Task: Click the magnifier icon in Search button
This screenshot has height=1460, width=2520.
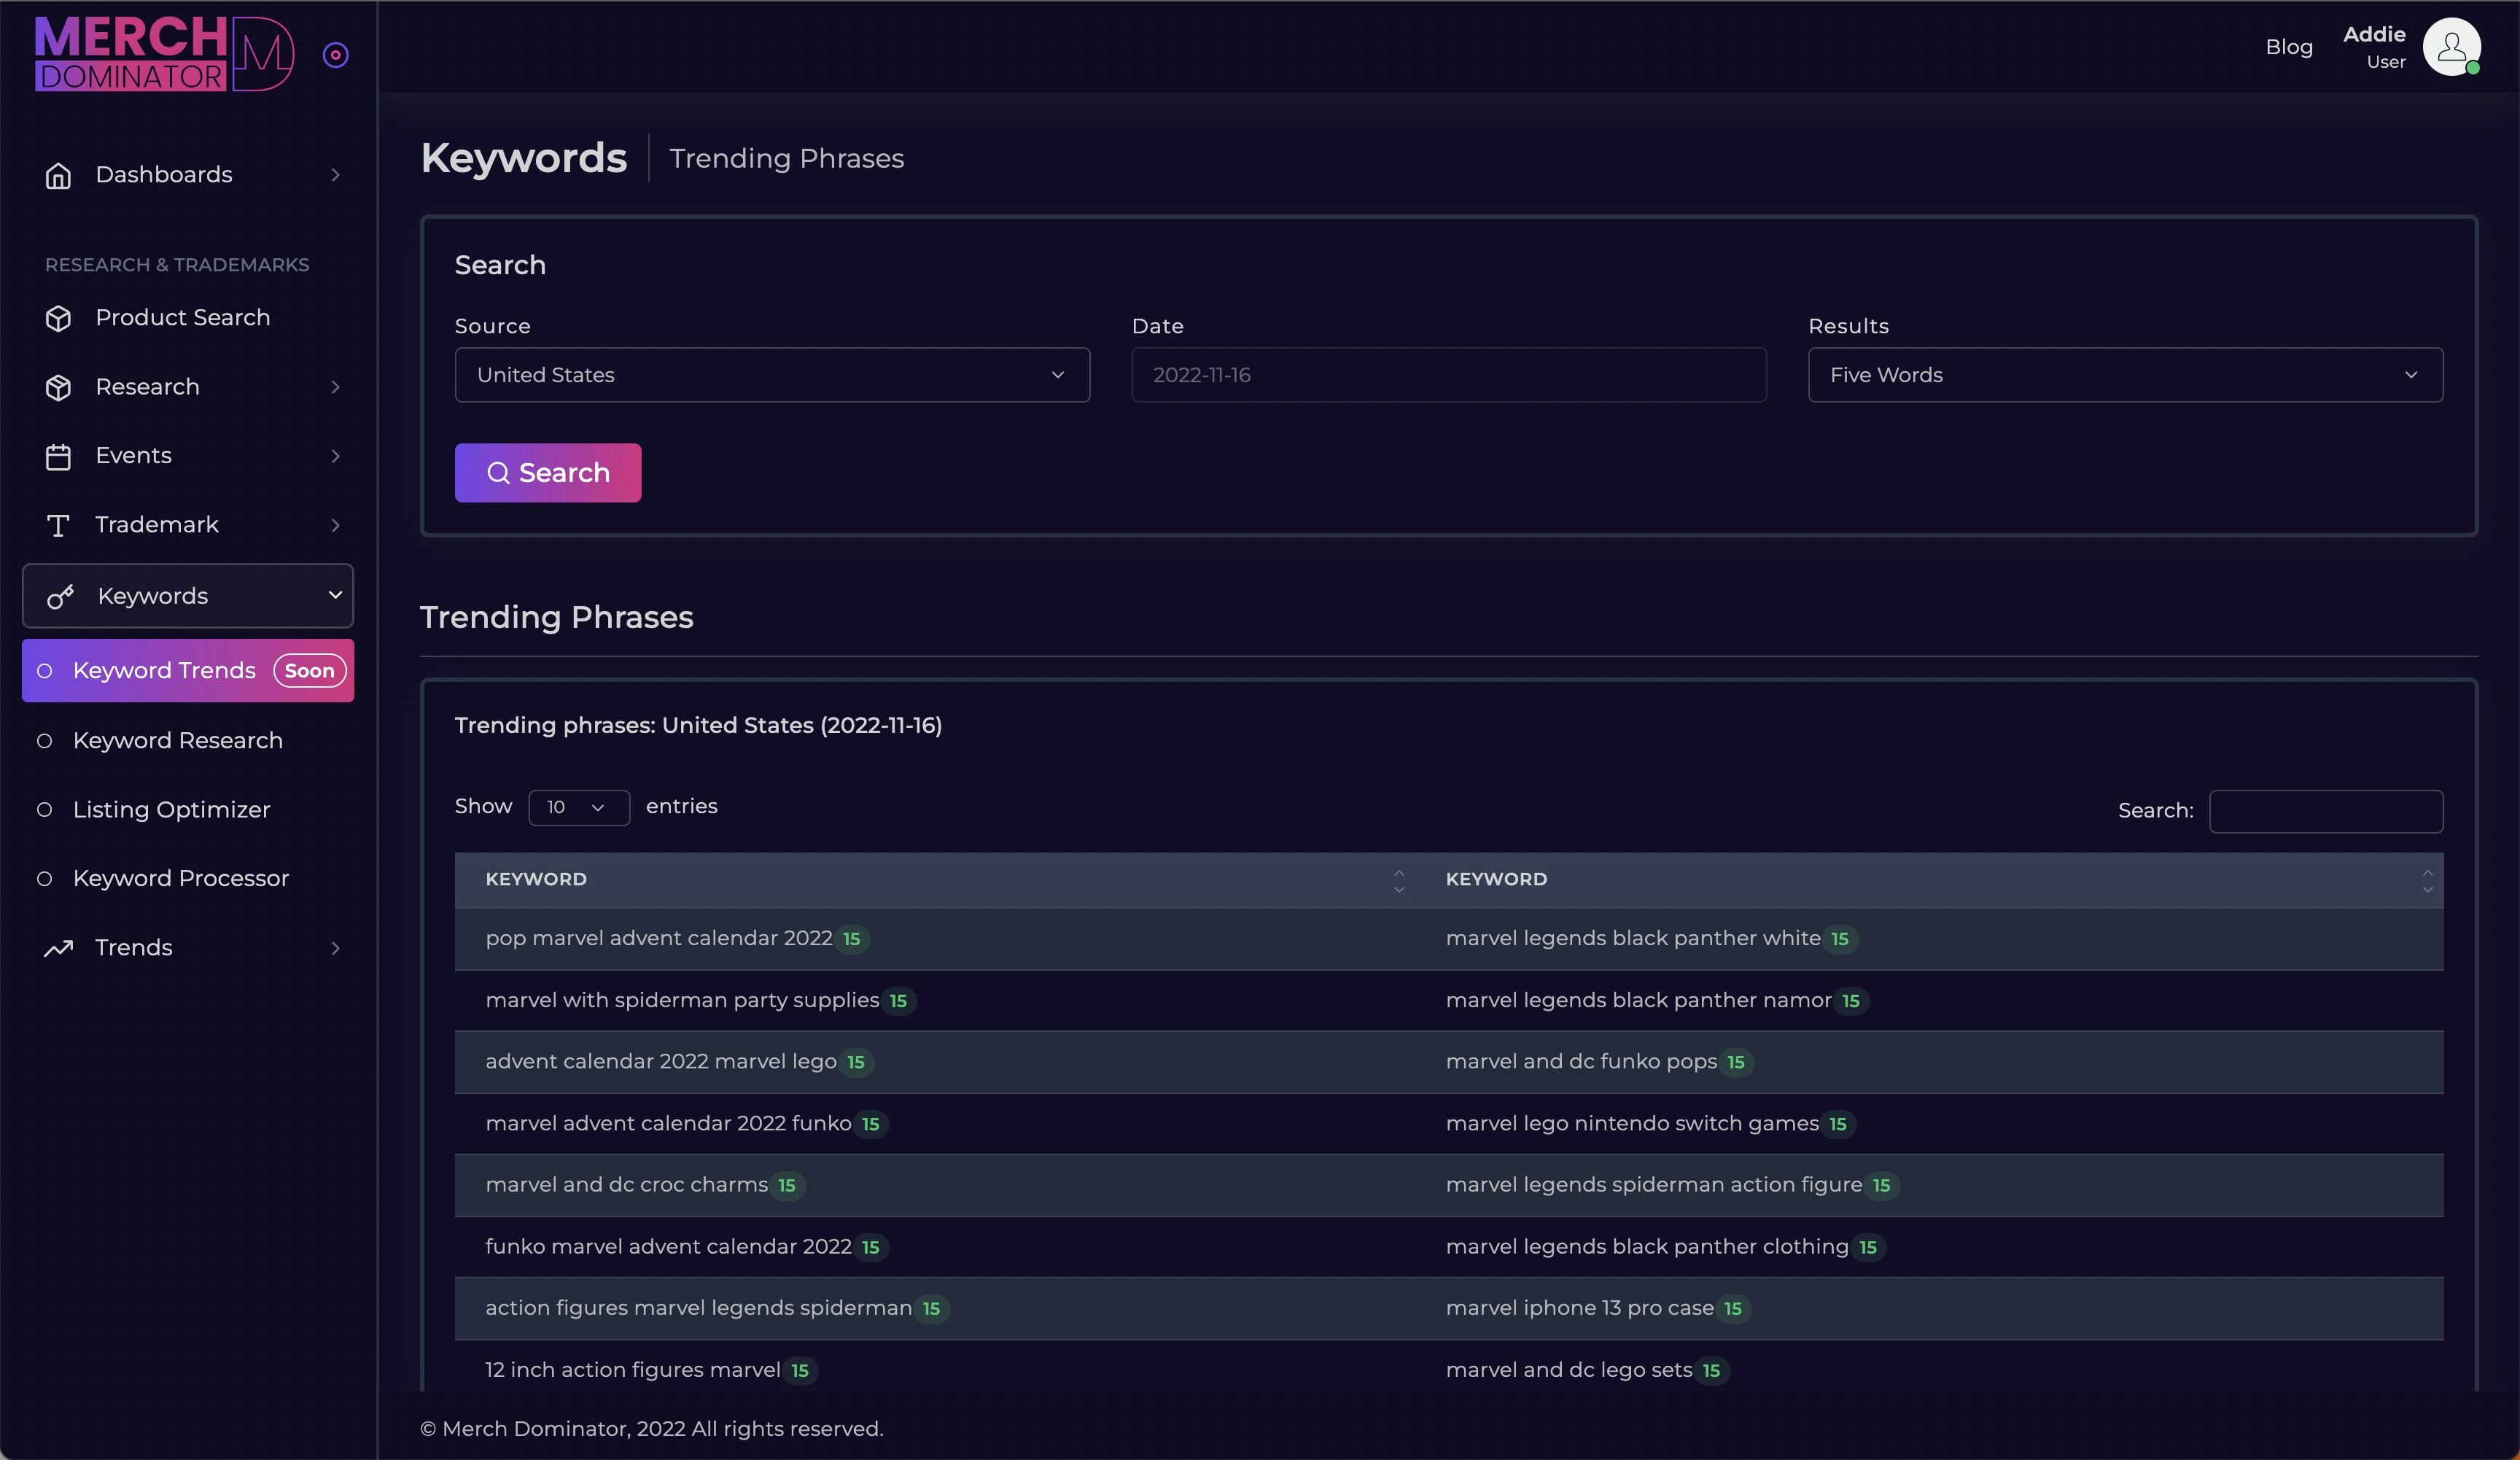Action: [498, 473]
